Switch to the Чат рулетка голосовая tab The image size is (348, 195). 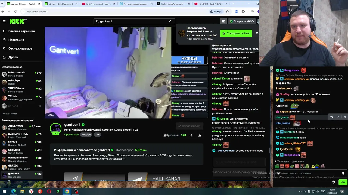click(135, 4)
